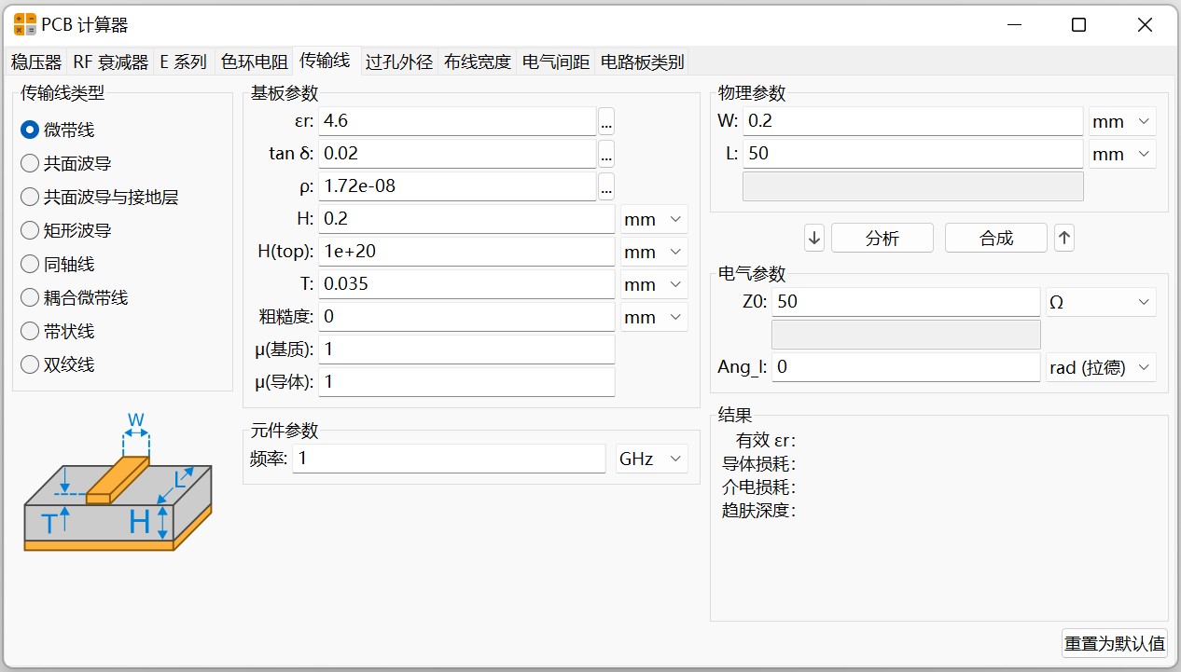The height and width of the screenshot is (672, 1181).
Task: Open tan δ picker ellipsis button
Action: pos(606,154)
